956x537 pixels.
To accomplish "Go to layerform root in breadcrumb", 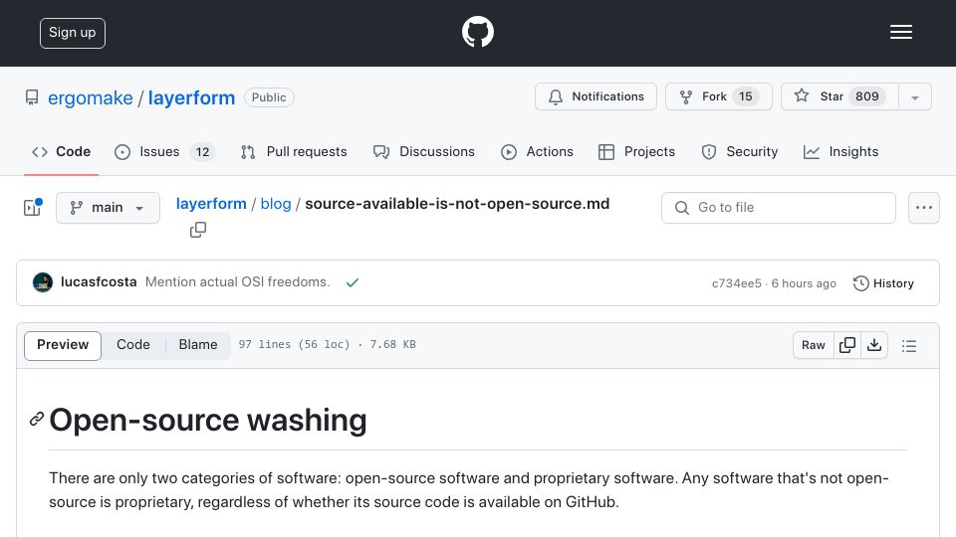I will click(x=211, y=204).
